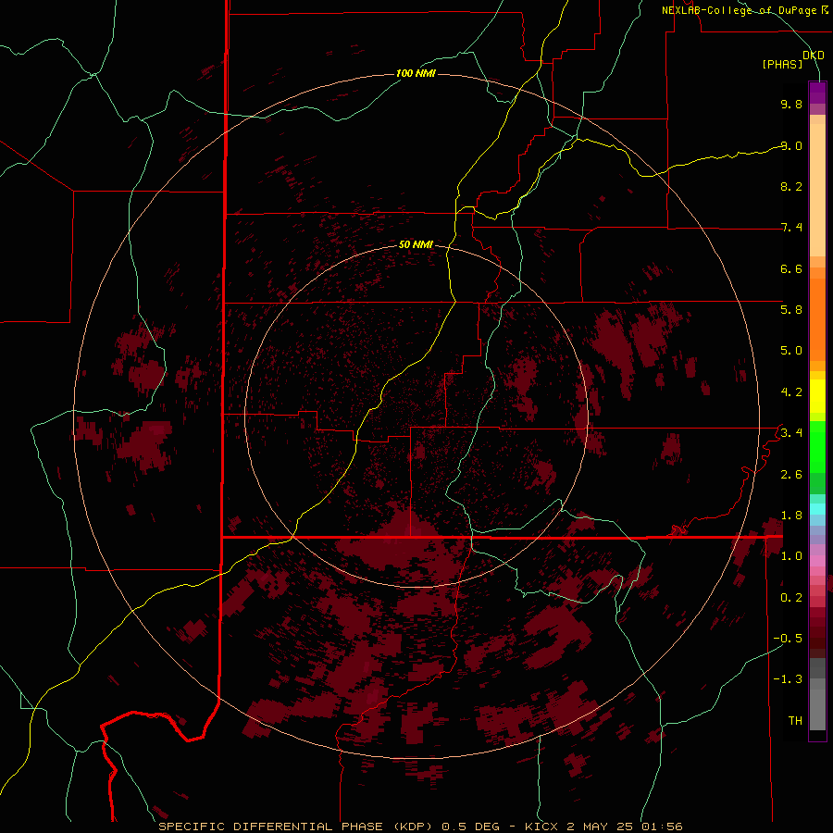Select the 5.0 scale label
This screenshot has height=833, width=833.
(x=791, y=351)
